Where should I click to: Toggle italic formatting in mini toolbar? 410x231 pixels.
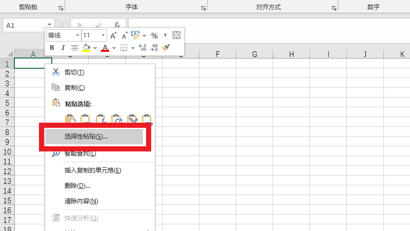63,48
